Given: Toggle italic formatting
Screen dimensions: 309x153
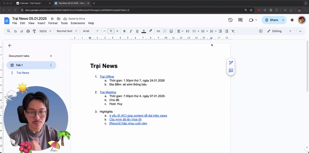Looking at the screenshot, I should tap(131, 31).
